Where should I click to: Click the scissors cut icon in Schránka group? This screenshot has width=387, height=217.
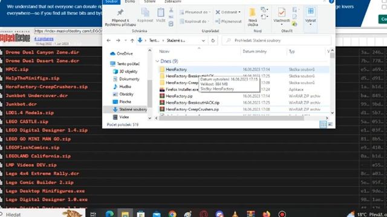pyautogui.click(x=171, y=10)
